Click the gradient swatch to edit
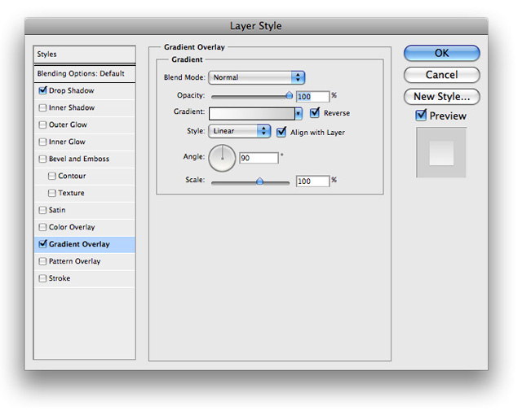The height and width of the screenshot is (415, 522). click(252, 114)
